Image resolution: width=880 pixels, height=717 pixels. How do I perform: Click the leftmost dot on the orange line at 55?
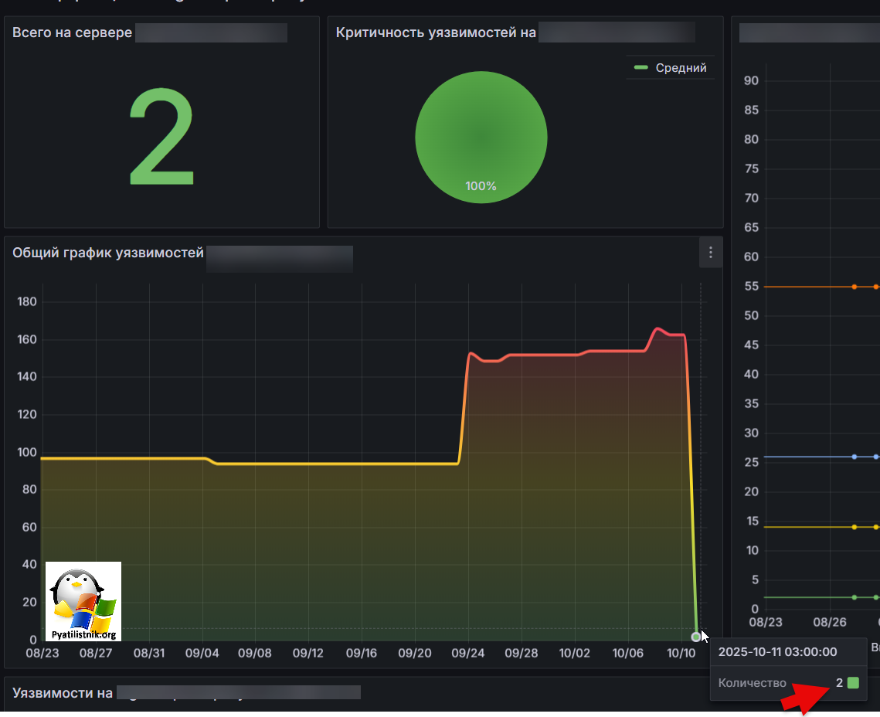854,287
